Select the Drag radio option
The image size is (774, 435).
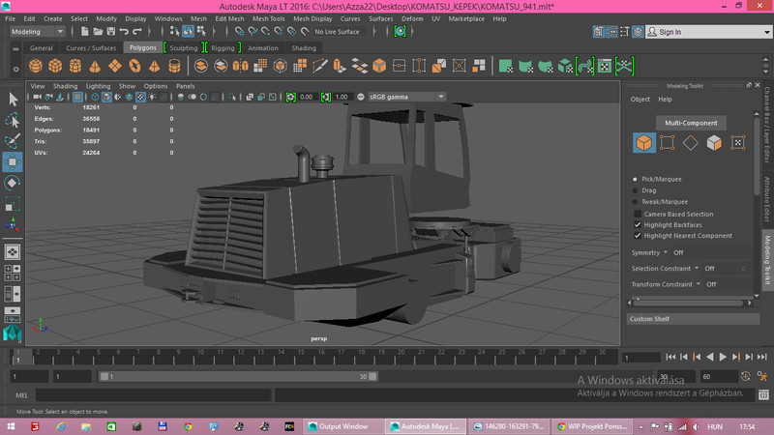click(x=635, y=190)
